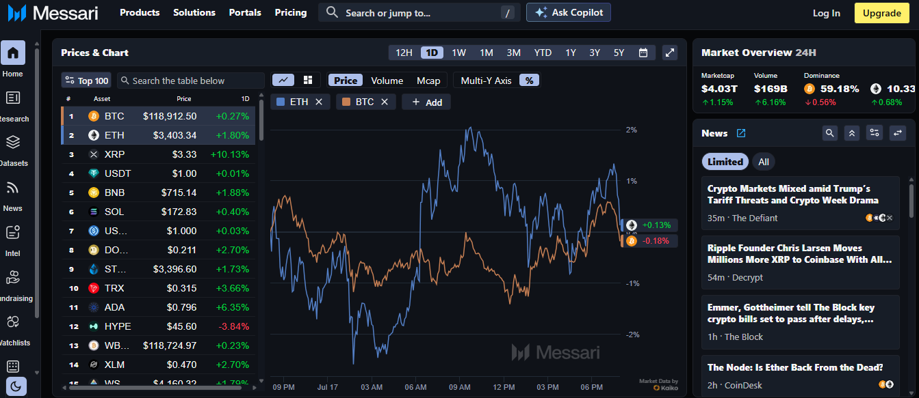Image resolution: width=919 pixels, height=398 pixels.
Task: Click the Bitcoin icon in the BTC row
Action: click(x=94, y=116)
